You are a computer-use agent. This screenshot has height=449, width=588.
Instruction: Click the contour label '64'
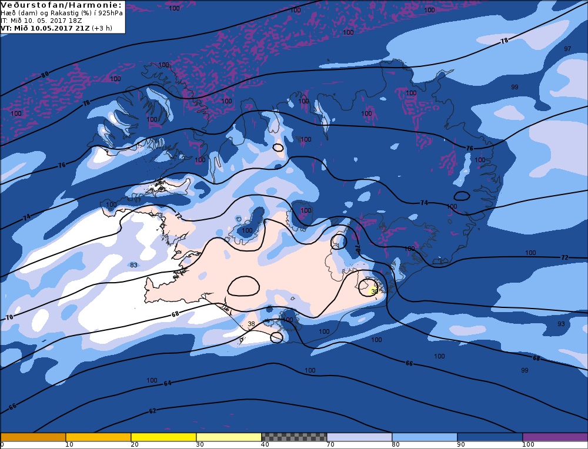coord(168,383)
